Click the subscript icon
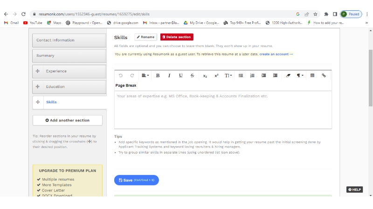373x209 pixels. click(205, 75)
